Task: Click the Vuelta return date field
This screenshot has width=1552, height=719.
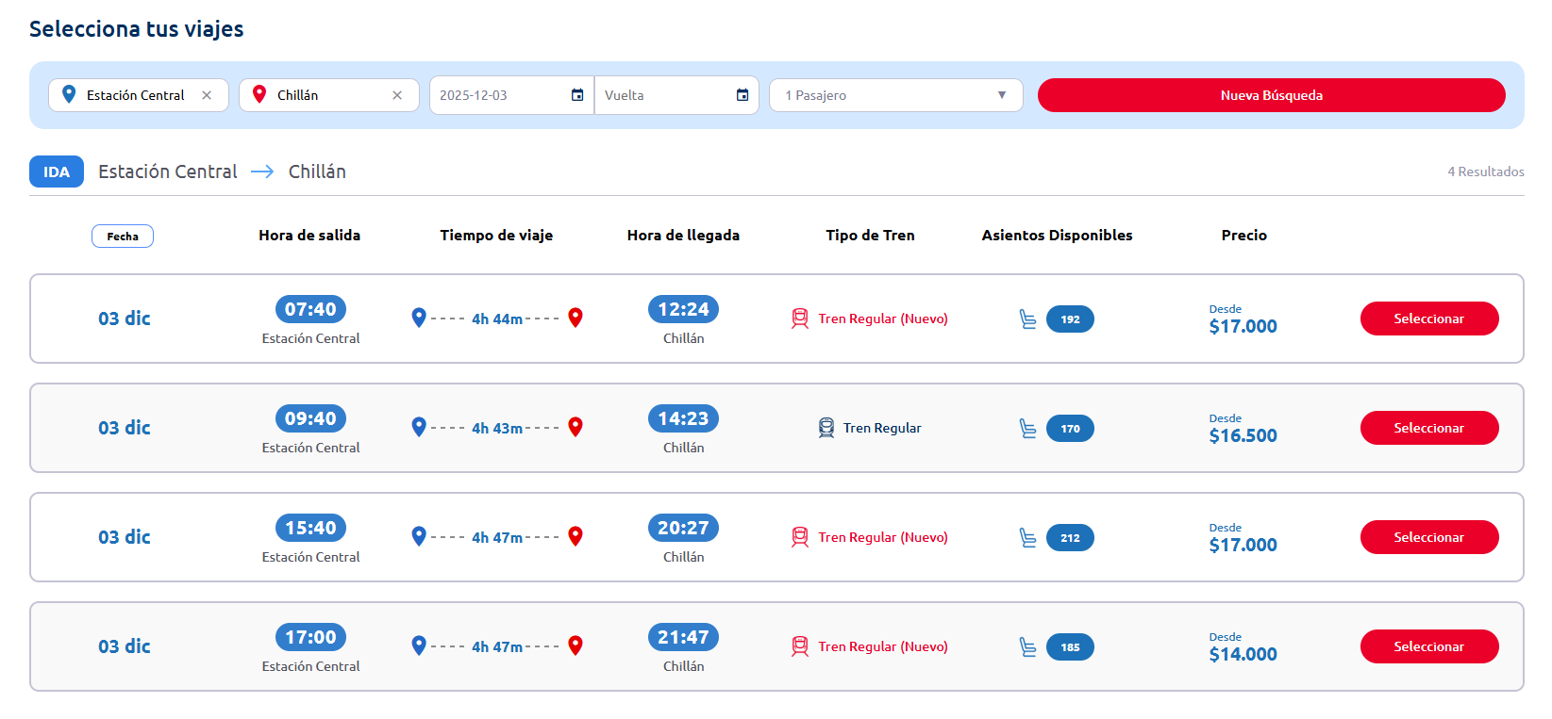Action: coord(665,95)
